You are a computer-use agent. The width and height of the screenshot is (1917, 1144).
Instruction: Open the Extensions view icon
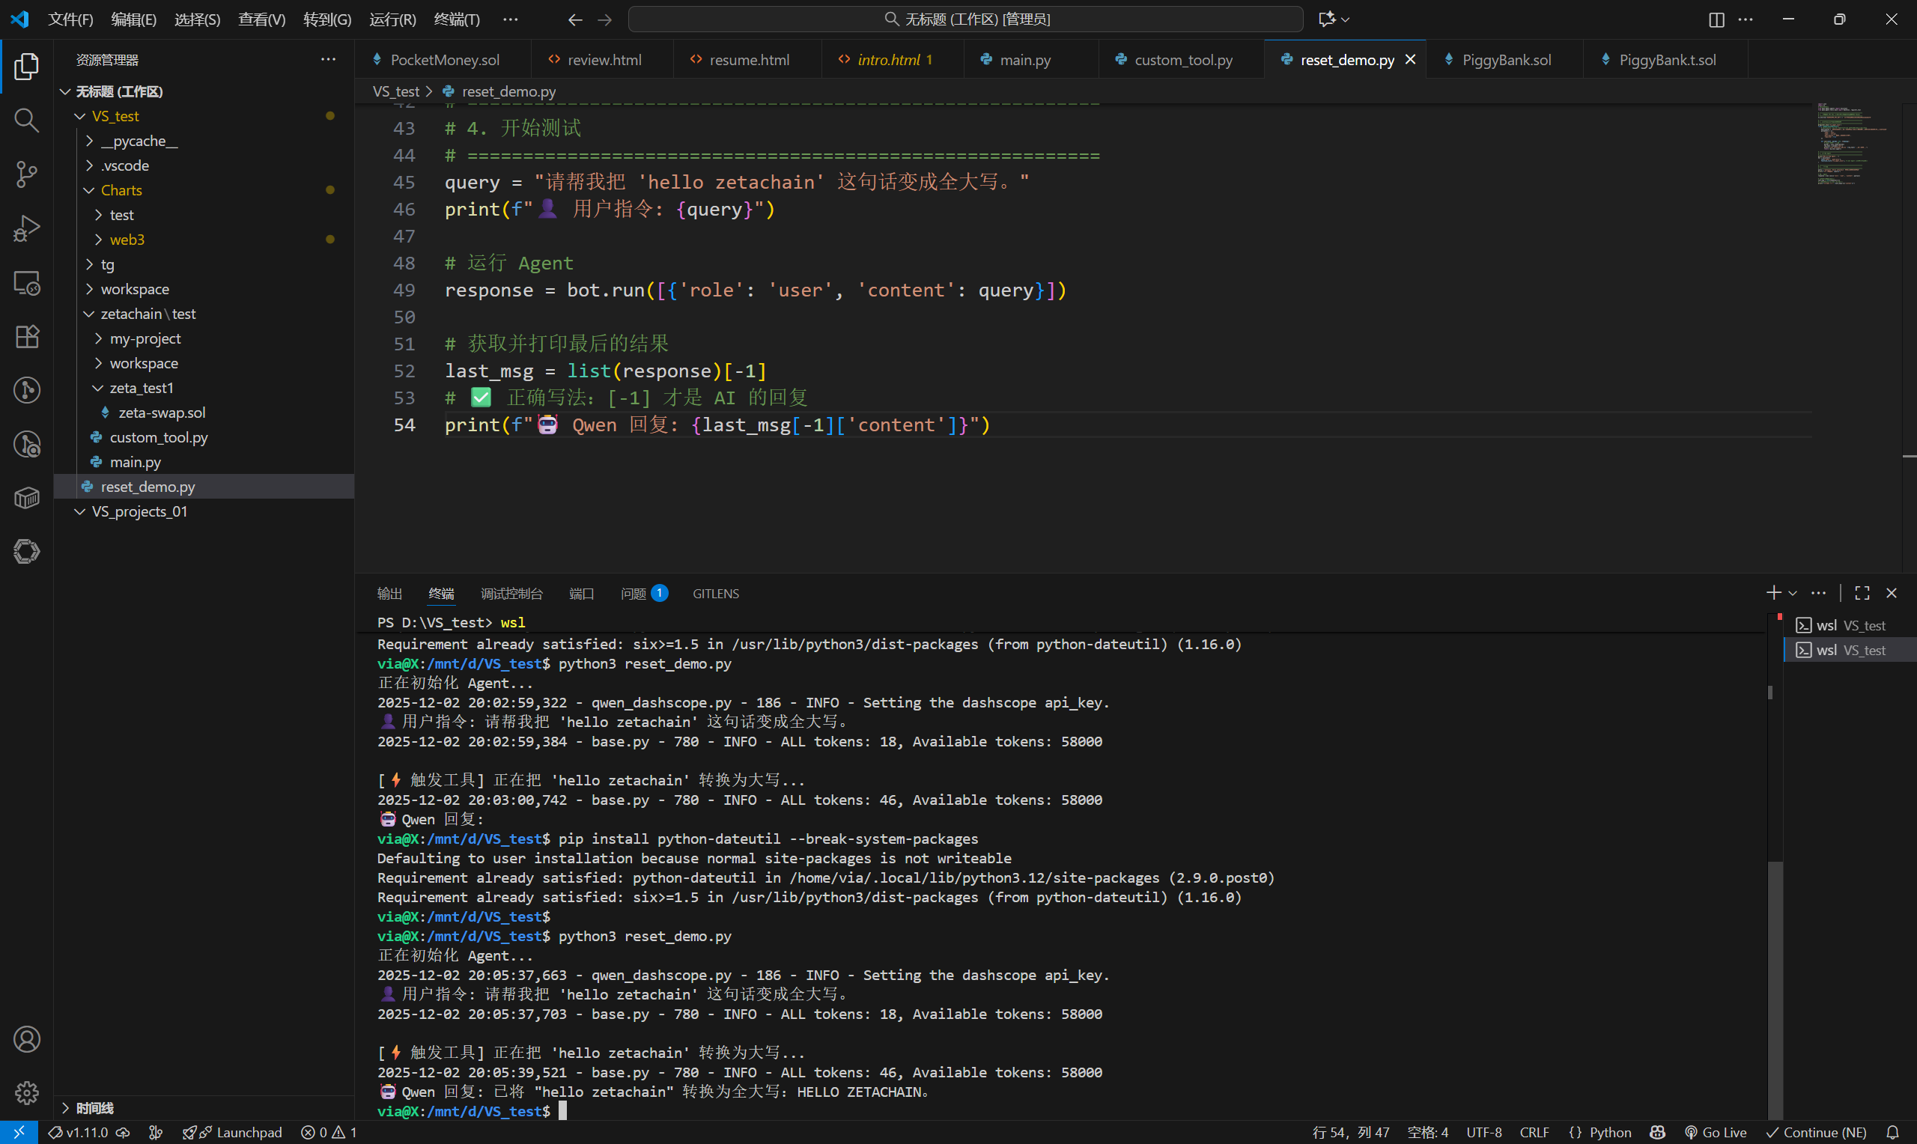point(26,336)
